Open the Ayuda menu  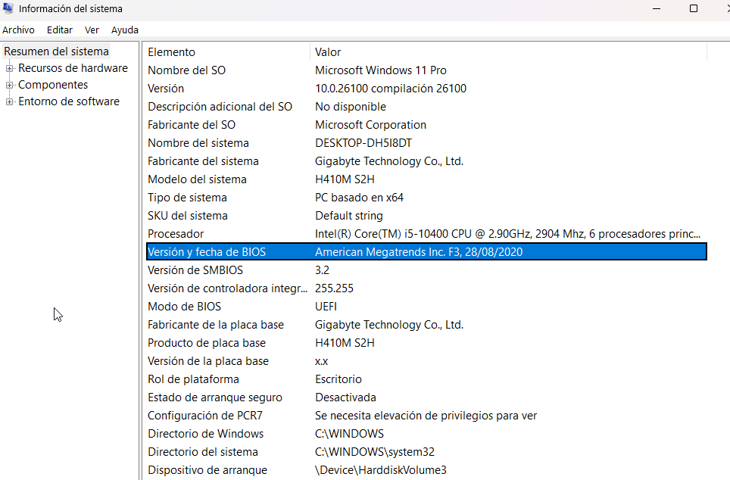click(125, 30)
